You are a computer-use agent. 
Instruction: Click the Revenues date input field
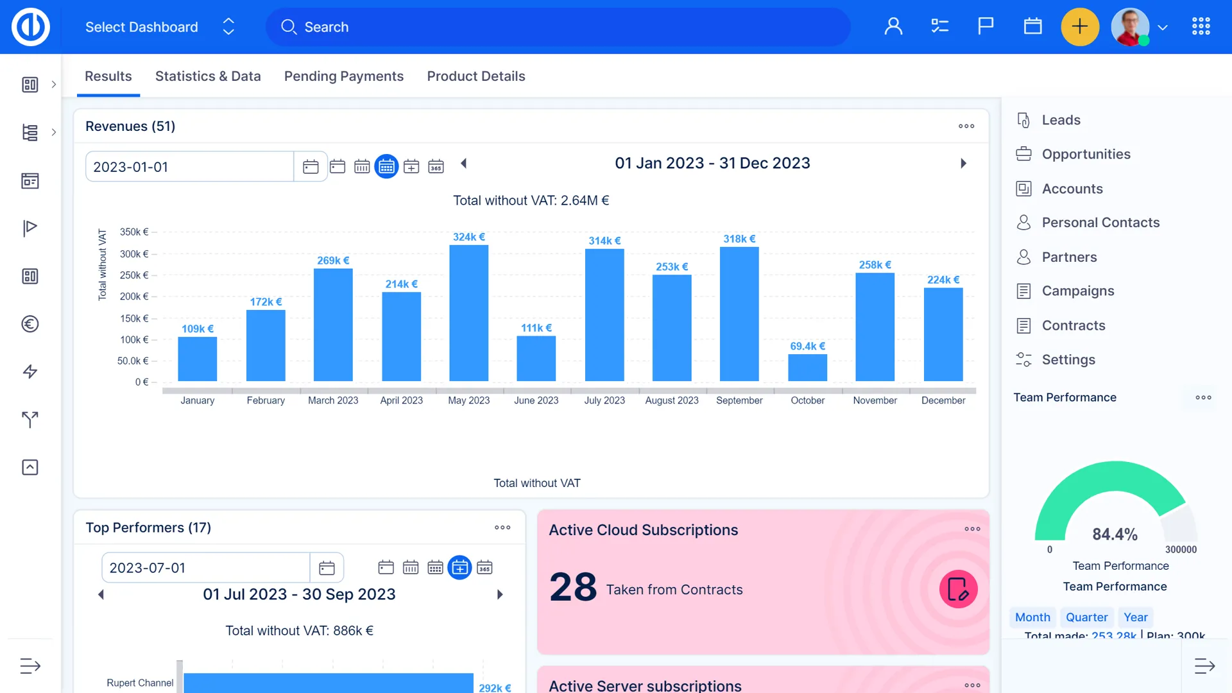189,167
